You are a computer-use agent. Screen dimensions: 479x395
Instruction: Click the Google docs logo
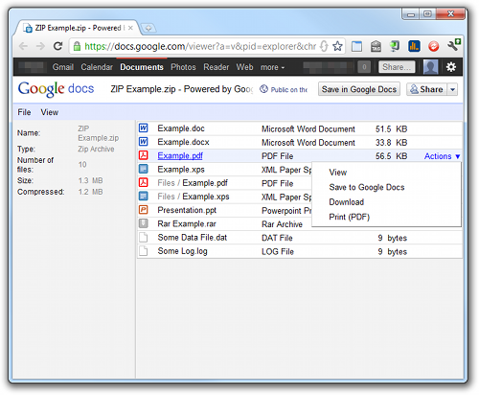[x=56, y=89]
